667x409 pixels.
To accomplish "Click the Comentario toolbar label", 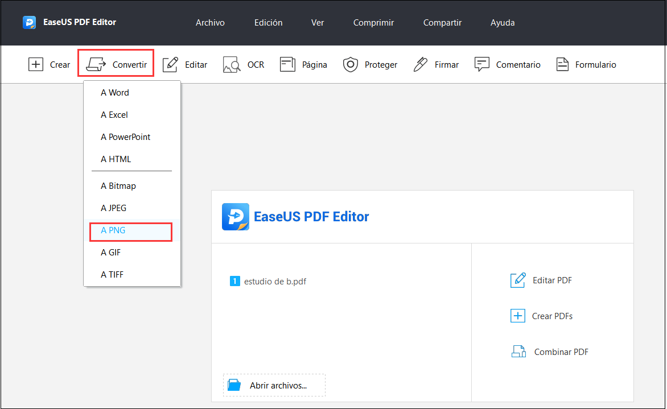I will 518,65.
